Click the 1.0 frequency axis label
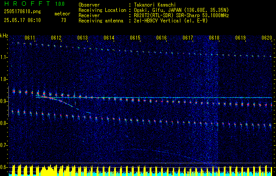The height and width of the screenshot is (176, 276). pyautogui.click(x=4, y=80)
